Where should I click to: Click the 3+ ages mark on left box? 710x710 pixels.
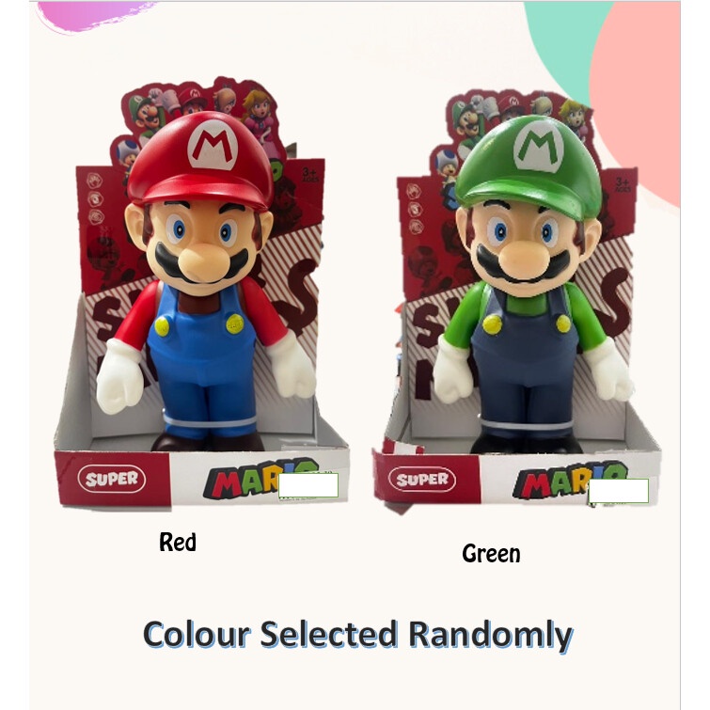click(x=309, y=175)
